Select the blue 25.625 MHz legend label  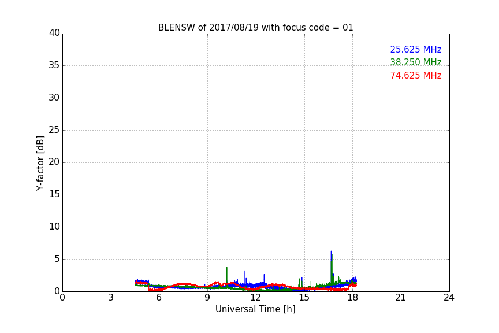click(x=416, y=49)
